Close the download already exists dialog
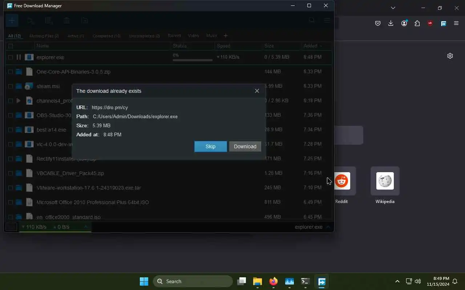The height and width of the screenshot is (290, 465). 257,91
